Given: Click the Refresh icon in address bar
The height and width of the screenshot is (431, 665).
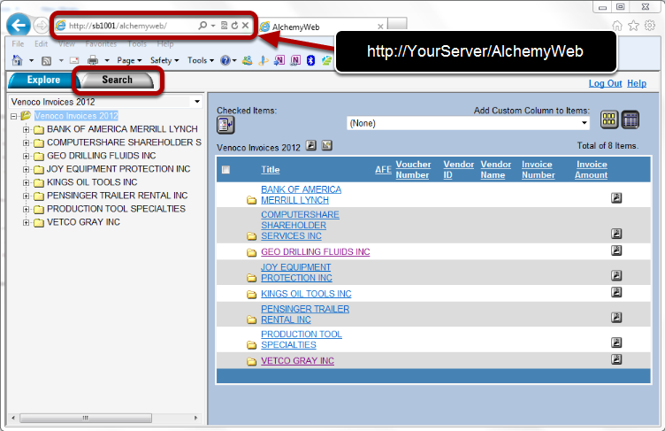Looking at the screenshot, I should pyautogui.click(x=234, y=26).
